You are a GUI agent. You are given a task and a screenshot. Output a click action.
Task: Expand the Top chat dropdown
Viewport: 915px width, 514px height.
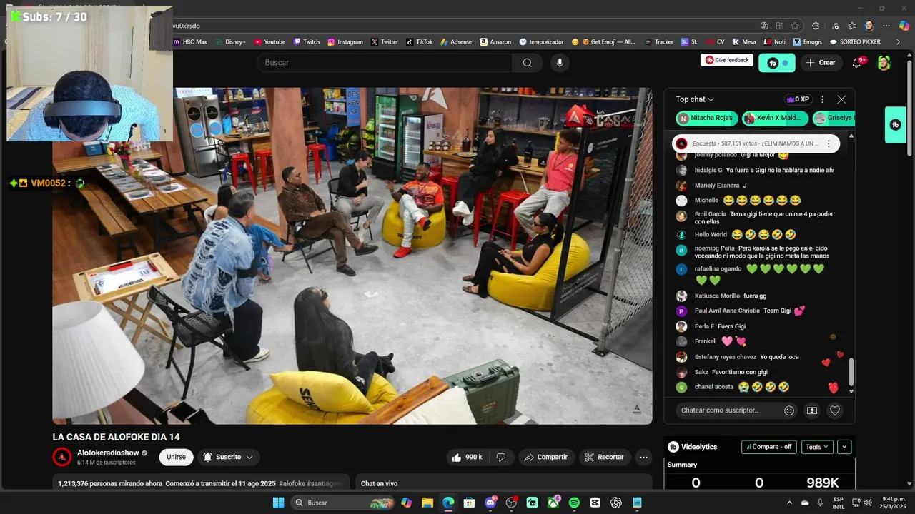(x=695, y=99)
